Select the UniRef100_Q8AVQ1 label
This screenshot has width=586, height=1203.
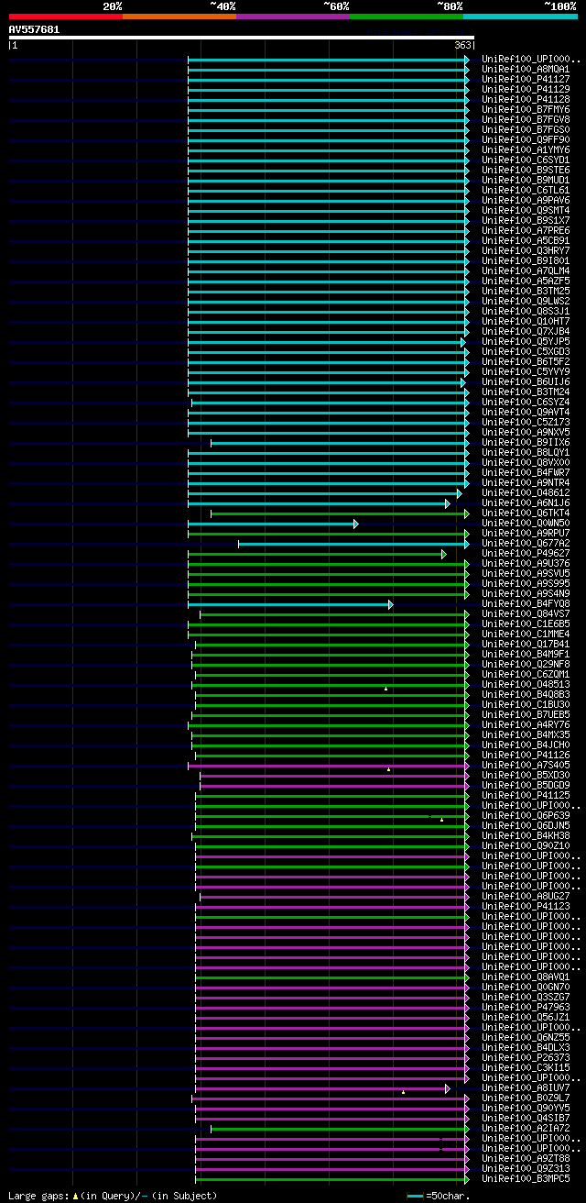click(526, 977)
